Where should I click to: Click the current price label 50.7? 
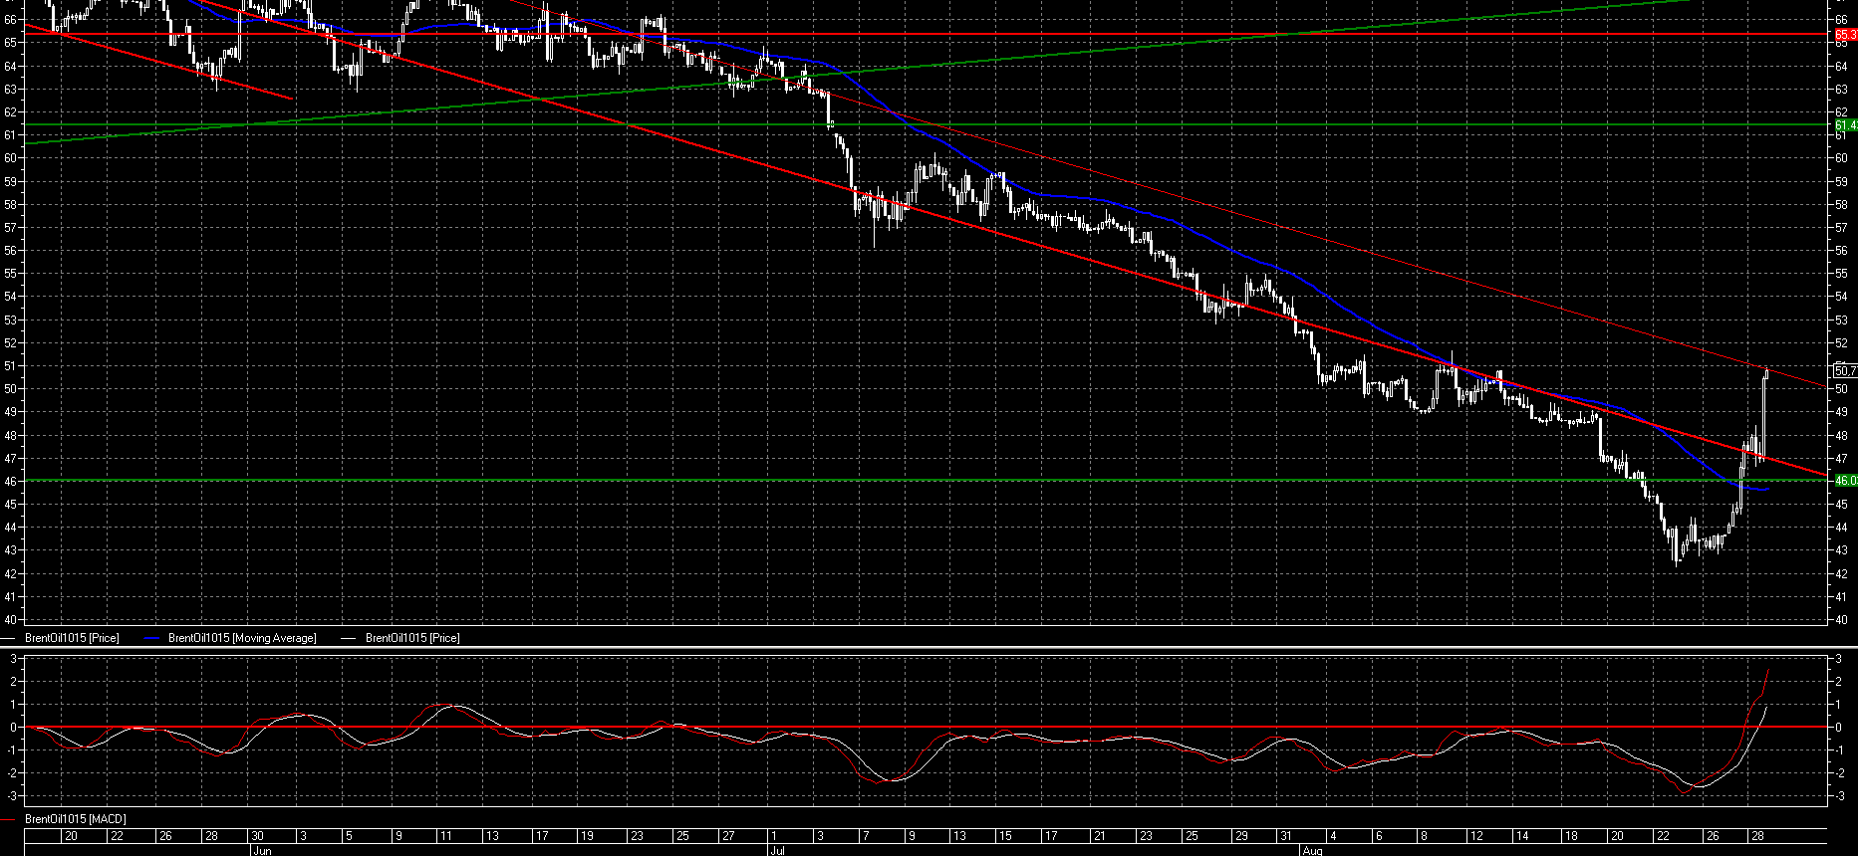click(x=1845, y=370)
